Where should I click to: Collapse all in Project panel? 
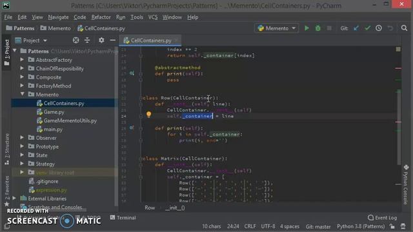pyautogui.click(x=87, y=40)
